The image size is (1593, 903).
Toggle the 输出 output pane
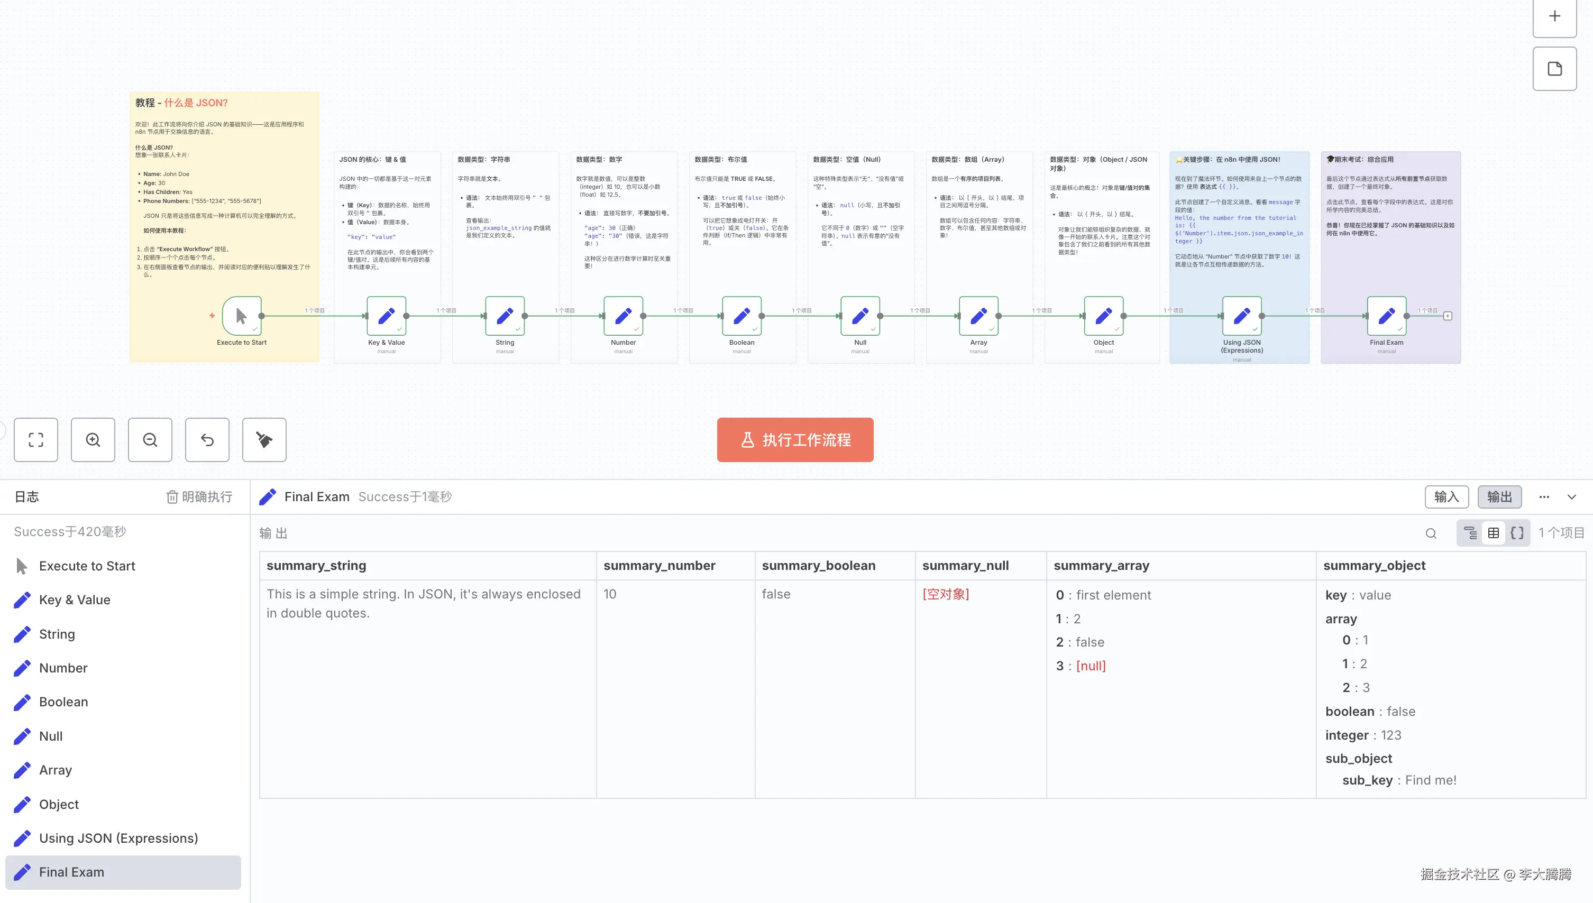pyautogui.click(x=1499, y=497)
